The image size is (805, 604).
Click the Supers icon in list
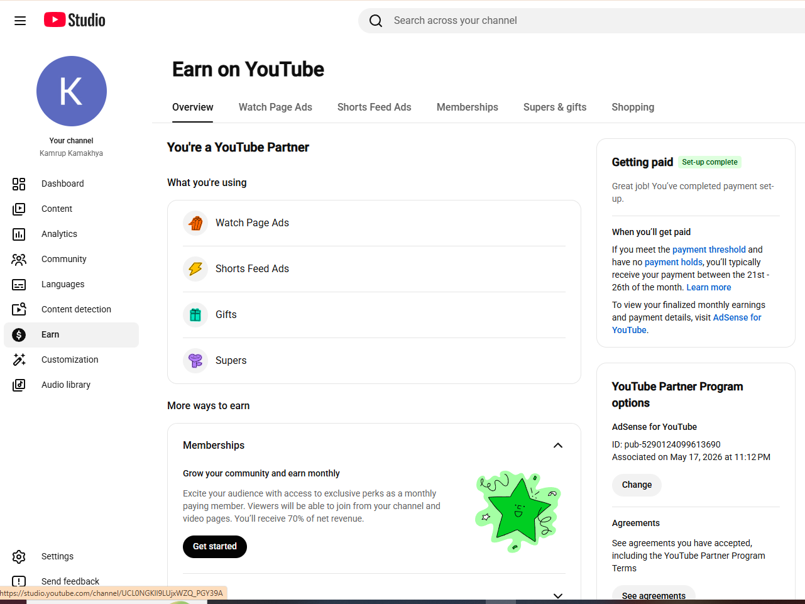pos(195,361)
